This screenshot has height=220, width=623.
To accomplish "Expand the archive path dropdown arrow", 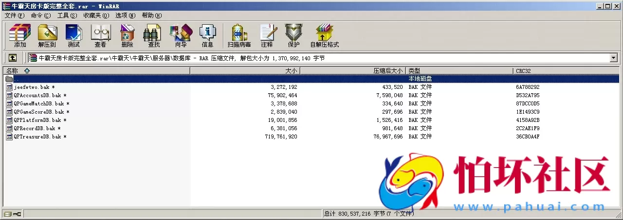I will pos(613,58).
